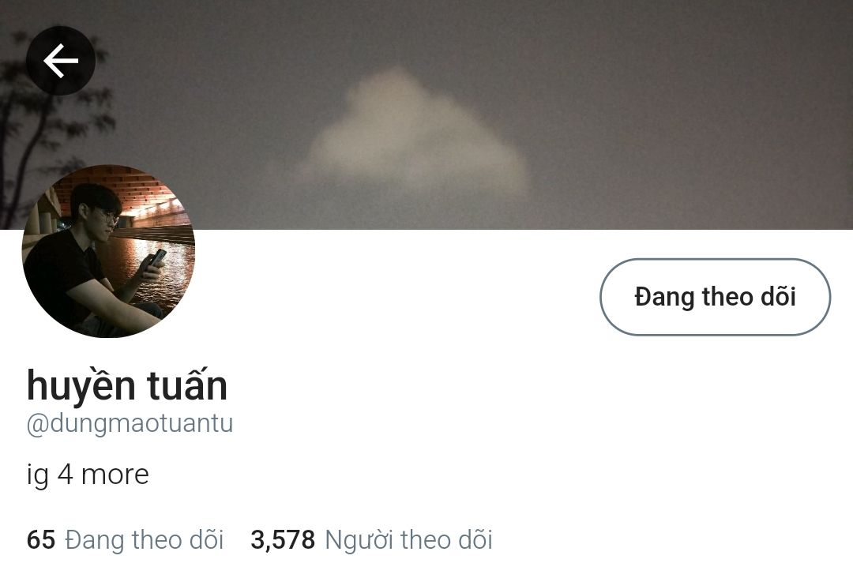Click the word more in the bio
The image size is (853, 578).
coord(115,475)
